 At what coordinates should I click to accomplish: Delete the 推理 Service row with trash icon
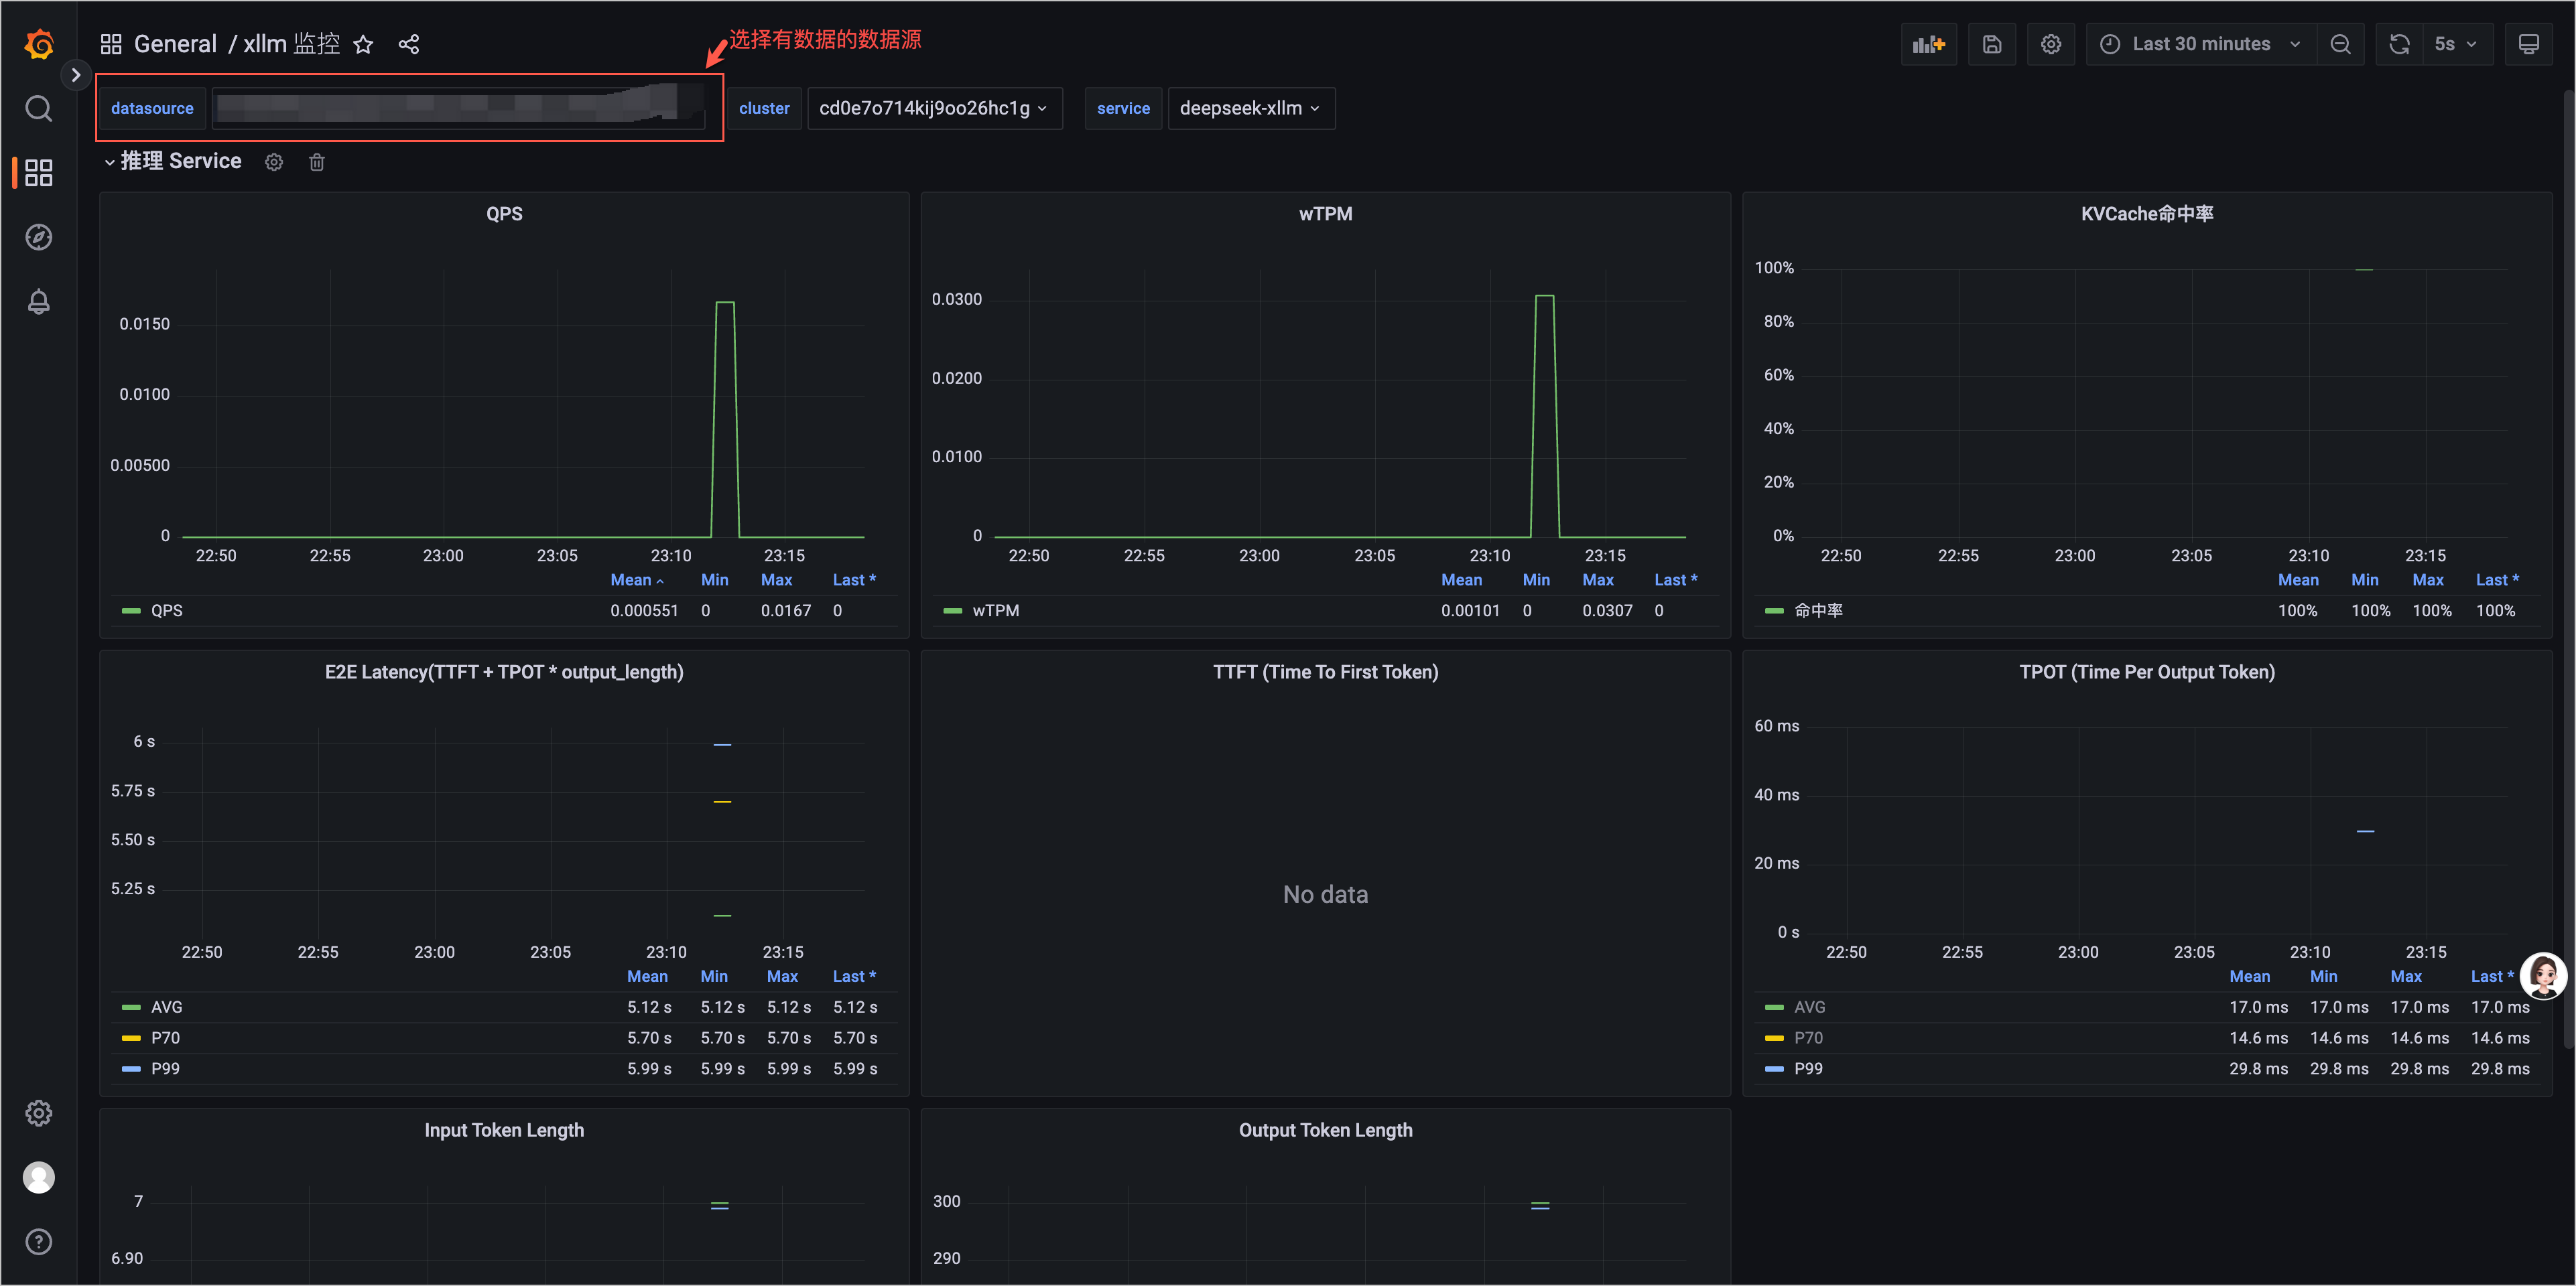coord(317,162)
